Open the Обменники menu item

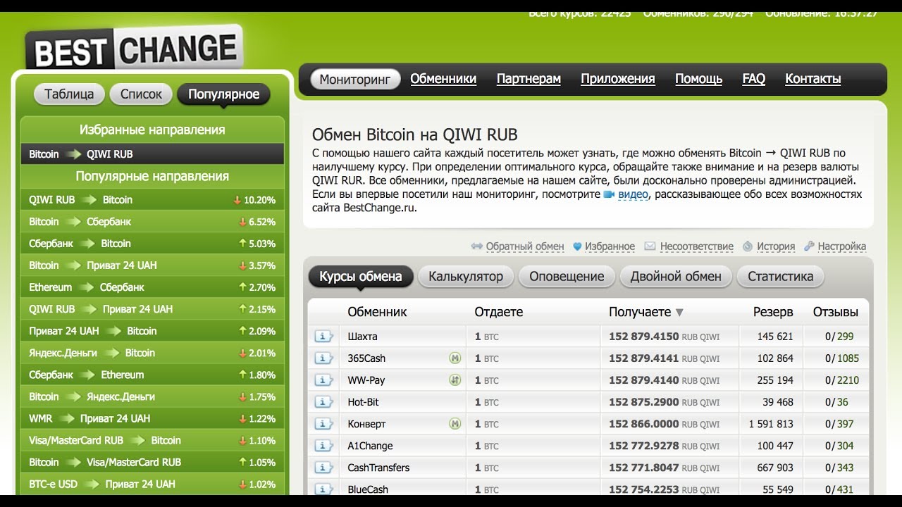tap(443, 79)
